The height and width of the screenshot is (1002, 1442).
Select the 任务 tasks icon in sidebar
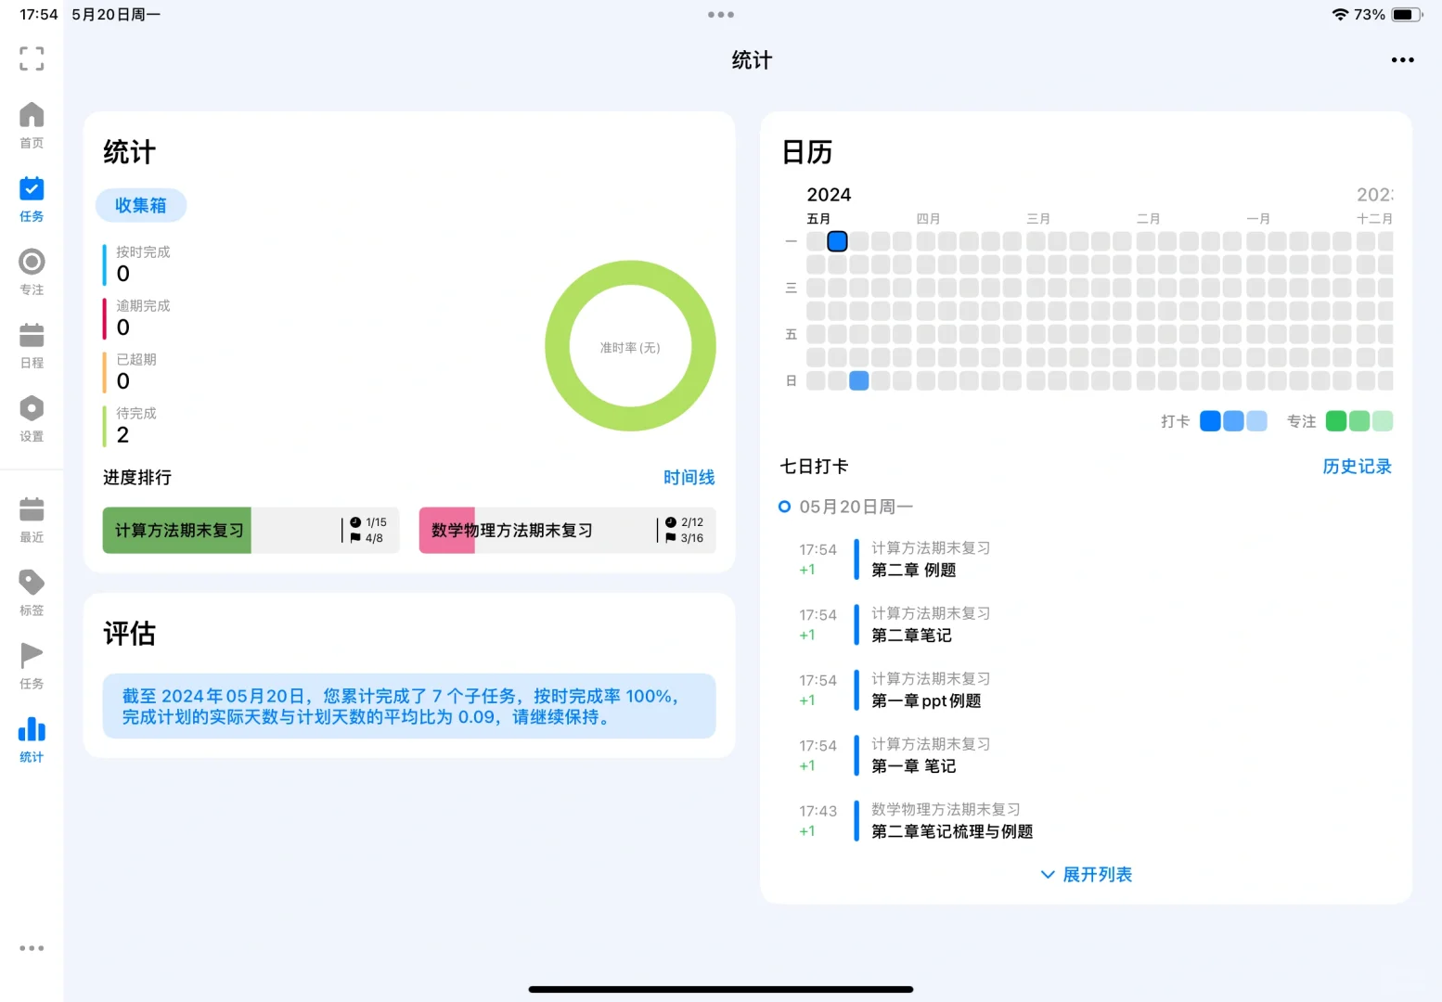pos(31,197)
